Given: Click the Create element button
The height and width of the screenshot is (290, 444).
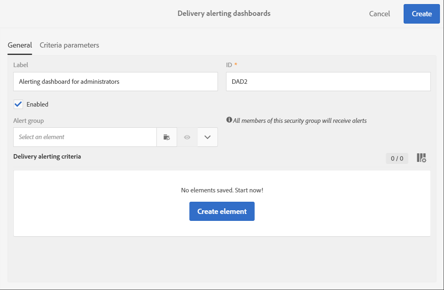Looking at the screenshot, I should click(x=222, y=212).
